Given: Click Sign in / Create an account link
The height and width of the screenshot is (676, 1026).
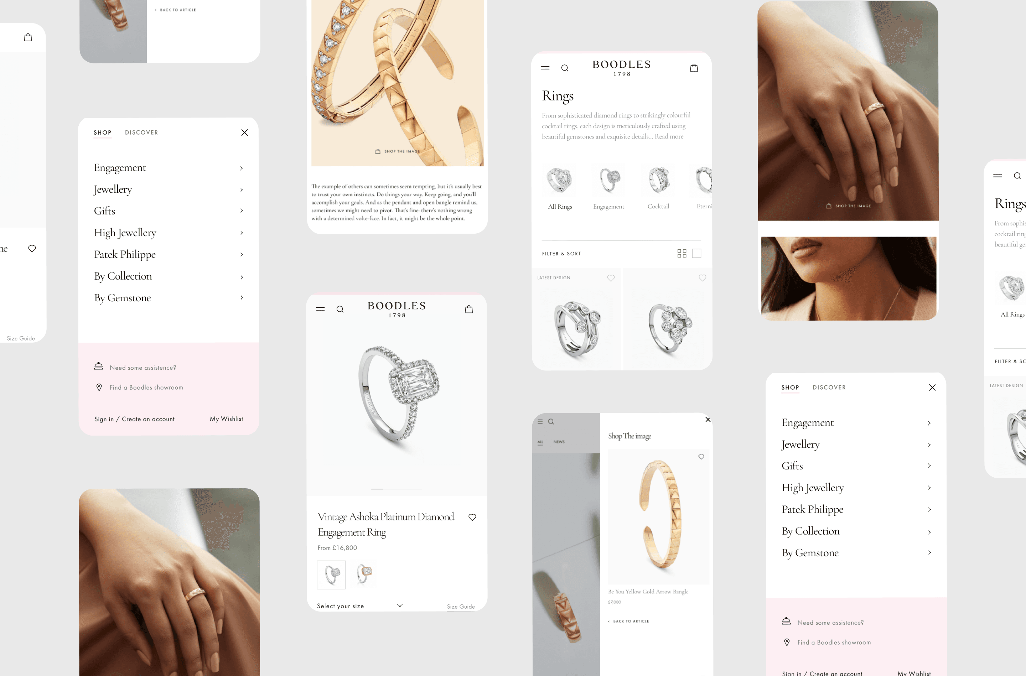Looking at the screenshot, I should coord(134,418).
